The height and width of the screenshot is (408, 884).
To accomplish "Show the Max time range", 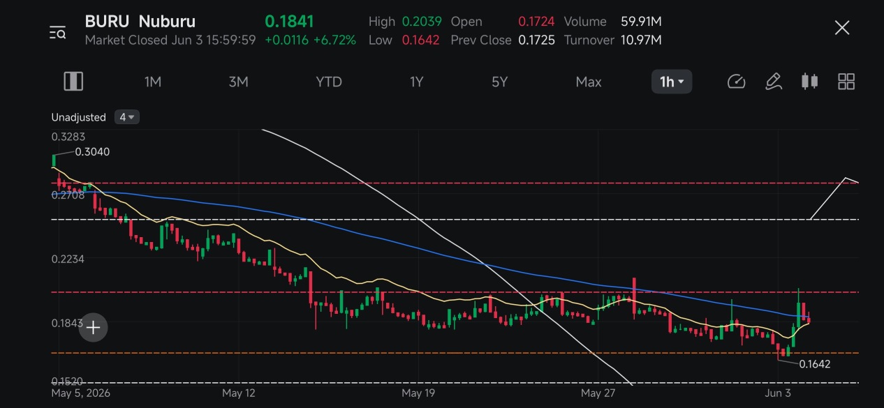I will [x=589, y=82].
